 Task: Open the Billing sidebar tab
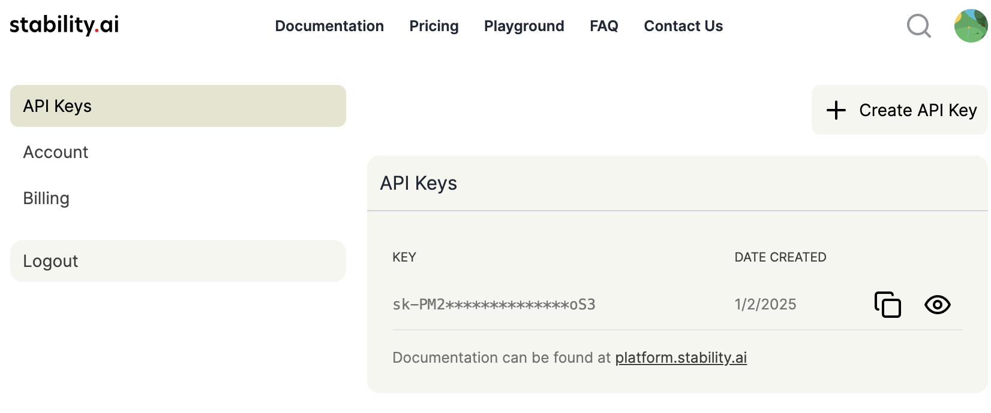(x=46, y=199)
